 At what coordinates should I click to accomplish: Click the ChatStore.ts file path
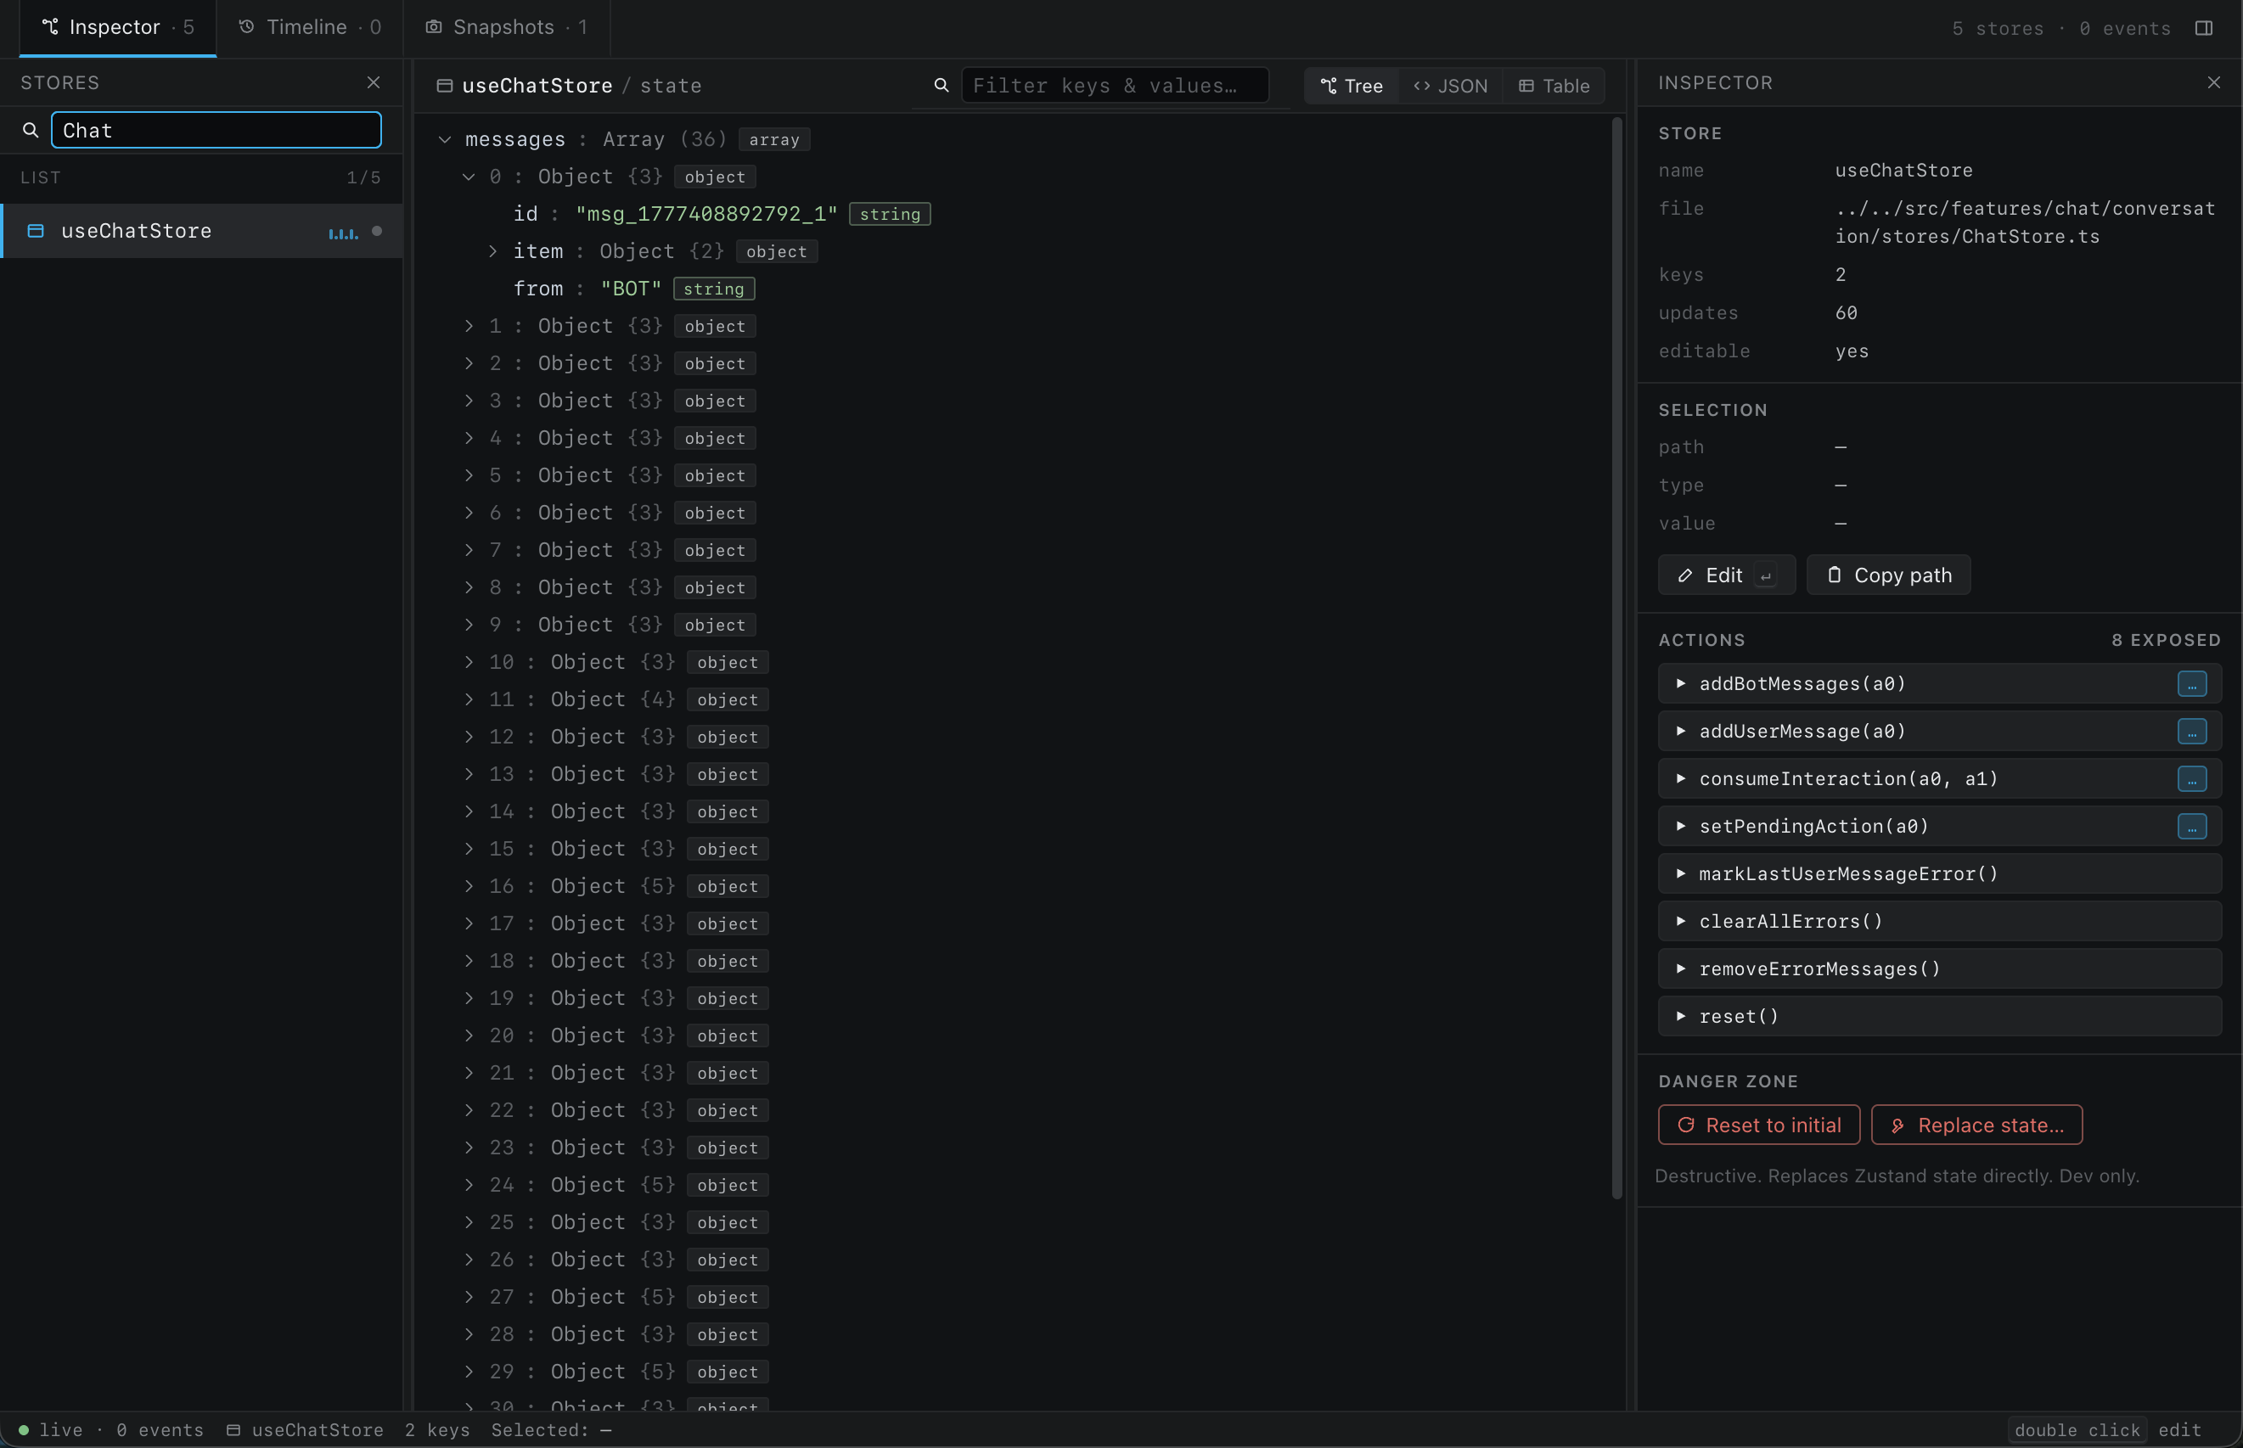click(2026, 223)
